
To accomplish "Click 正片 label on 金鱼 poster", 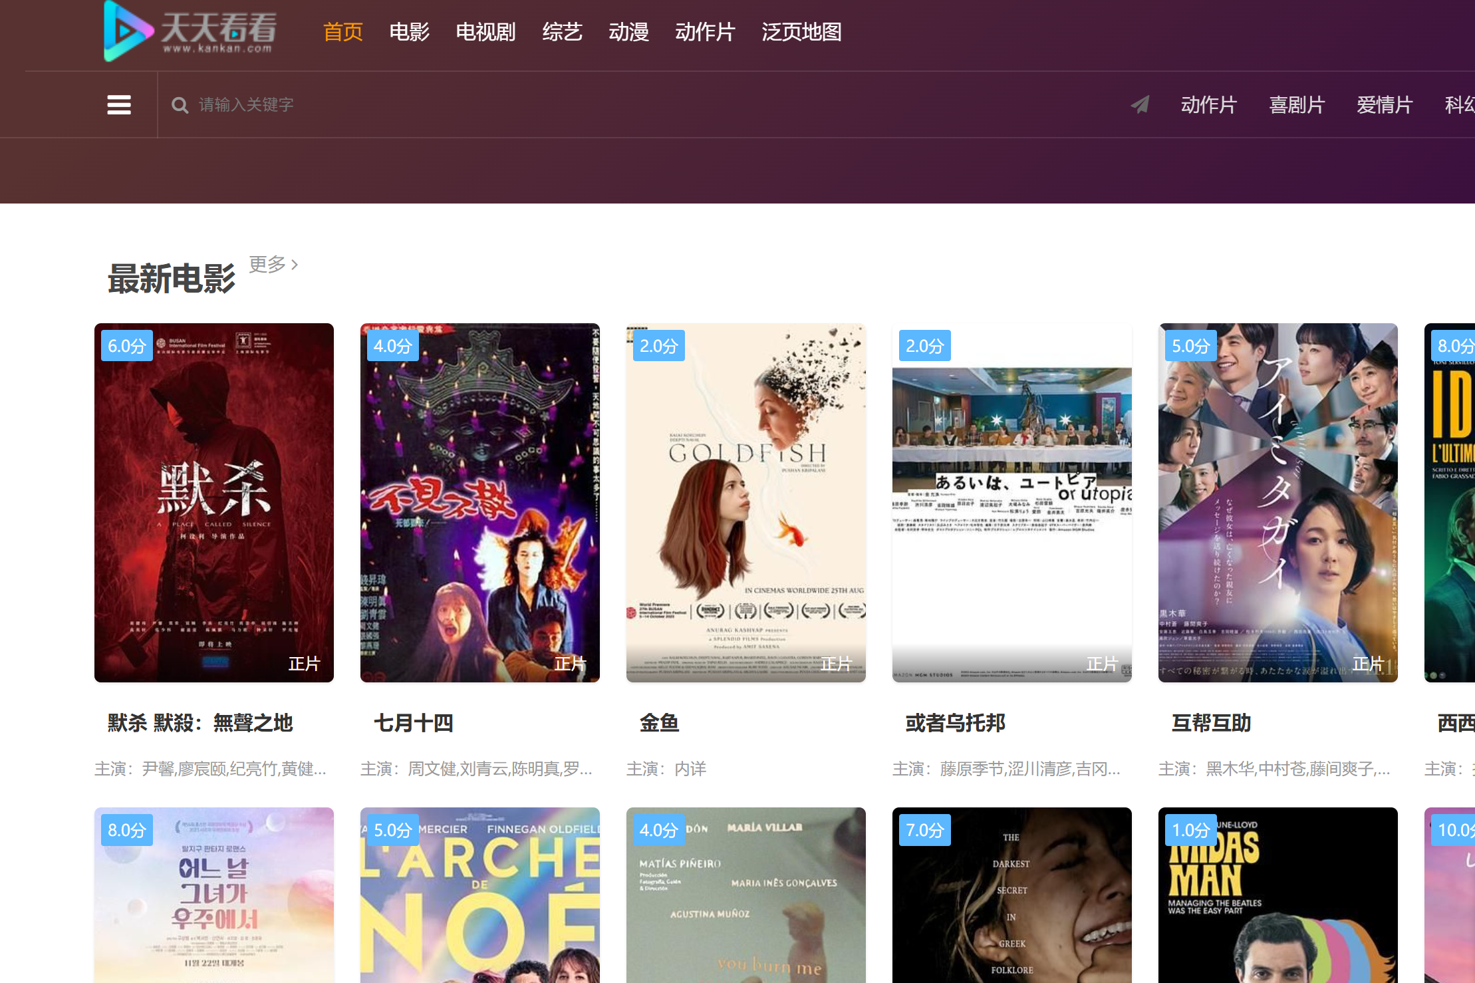I will click(836, 664).
